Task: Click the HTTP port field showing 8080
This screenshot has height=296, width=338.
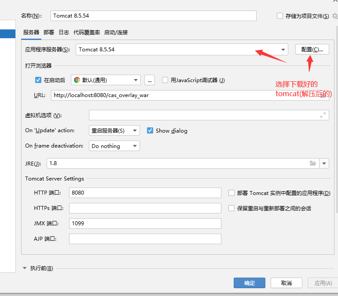Action: pos(145,193)
